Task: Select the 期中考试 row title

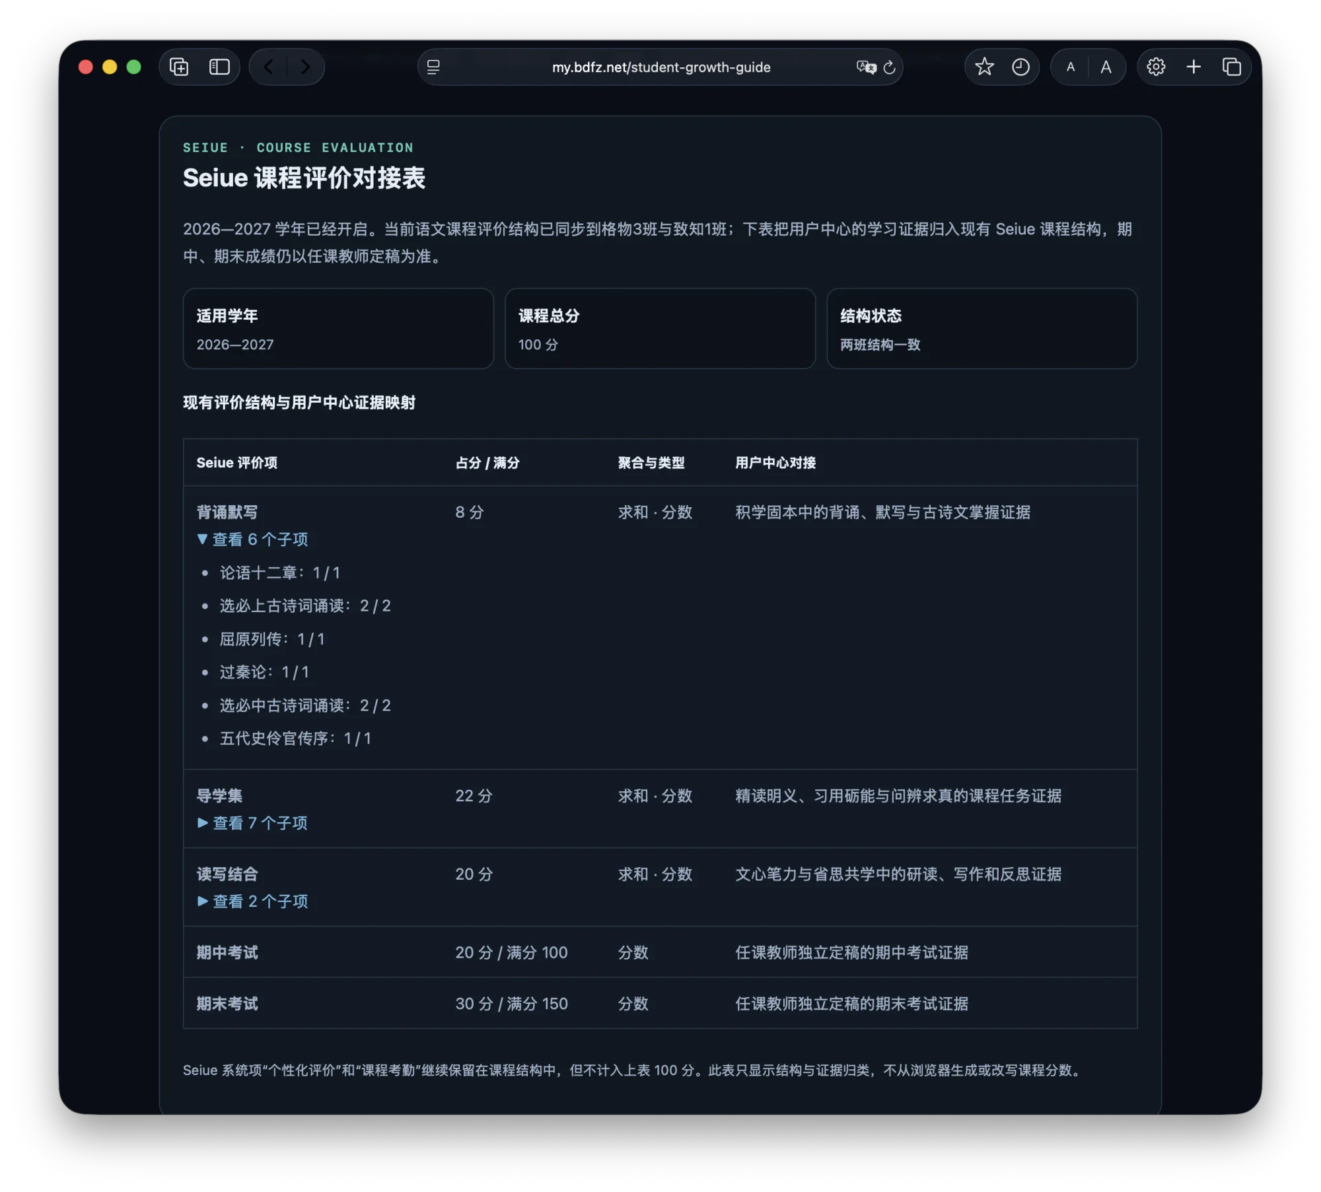Action: (x=227, y=952)
